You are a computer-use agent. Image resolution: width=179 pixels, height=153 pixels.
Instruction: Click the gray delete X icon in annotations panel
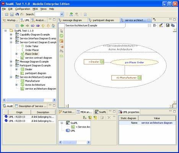pyautogui.click(x=109, y=117)
